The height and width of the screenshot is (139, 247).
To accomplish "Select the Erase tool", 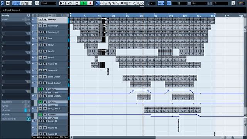I will pos(113,3).
